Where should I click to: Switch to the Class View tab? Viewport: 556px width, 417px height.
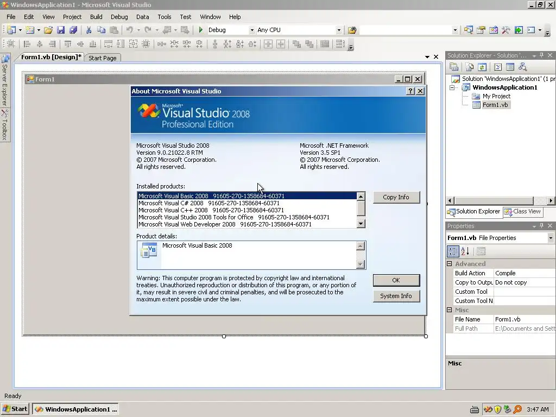point(523,211)
